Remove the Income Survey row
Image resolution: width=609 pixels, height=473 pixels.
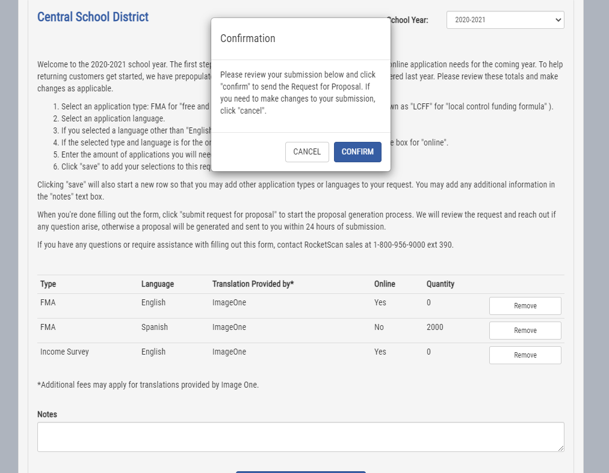click(x=525, y=355)
